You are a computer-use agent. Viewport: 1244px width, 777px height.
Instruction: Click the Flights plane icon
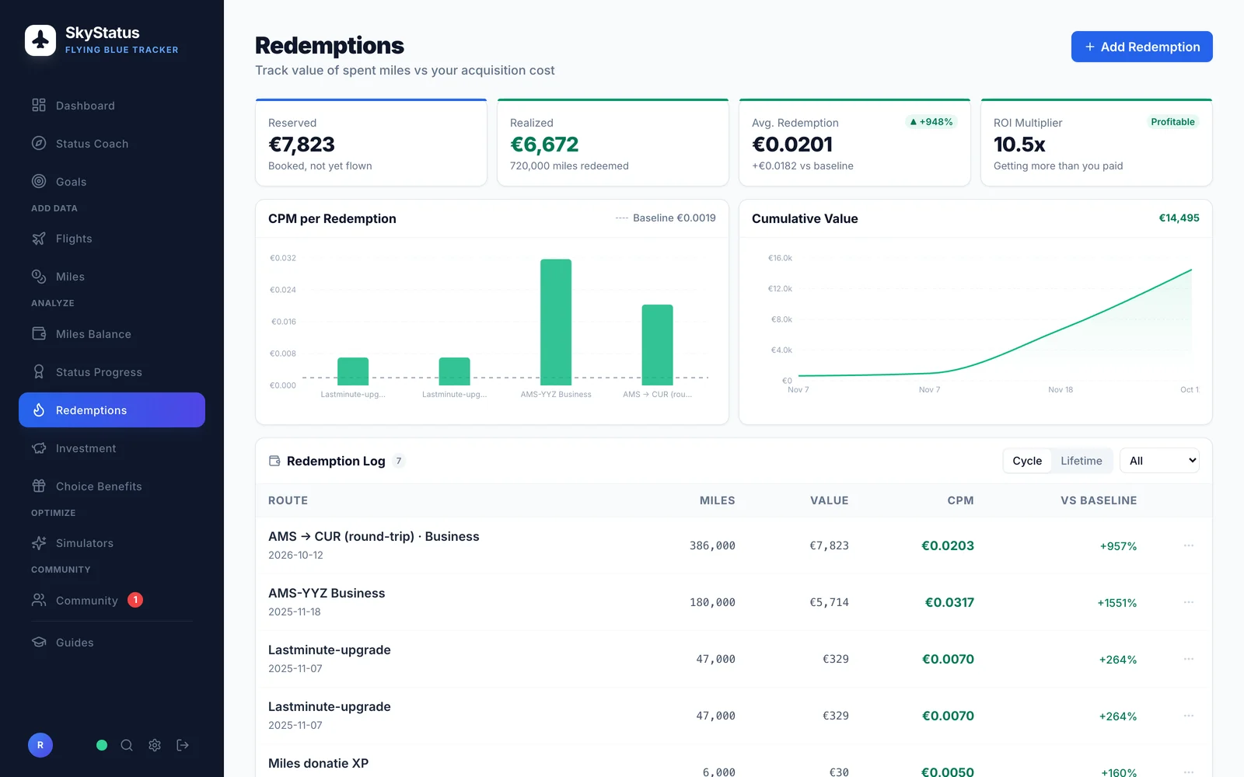coord(39,239)
